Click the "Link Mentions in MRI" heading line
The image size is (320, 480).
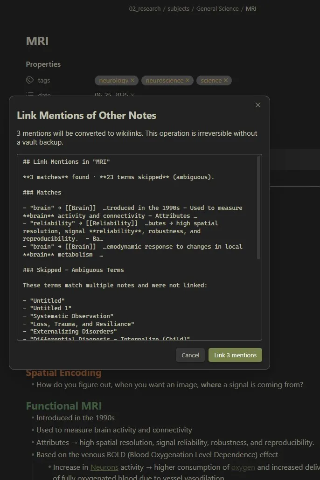click(x=66, y=161)
